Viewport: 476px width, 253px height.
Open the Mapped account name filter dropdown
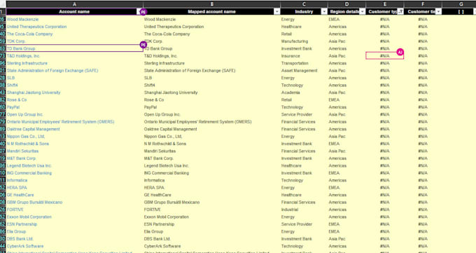tap(276, 11)
